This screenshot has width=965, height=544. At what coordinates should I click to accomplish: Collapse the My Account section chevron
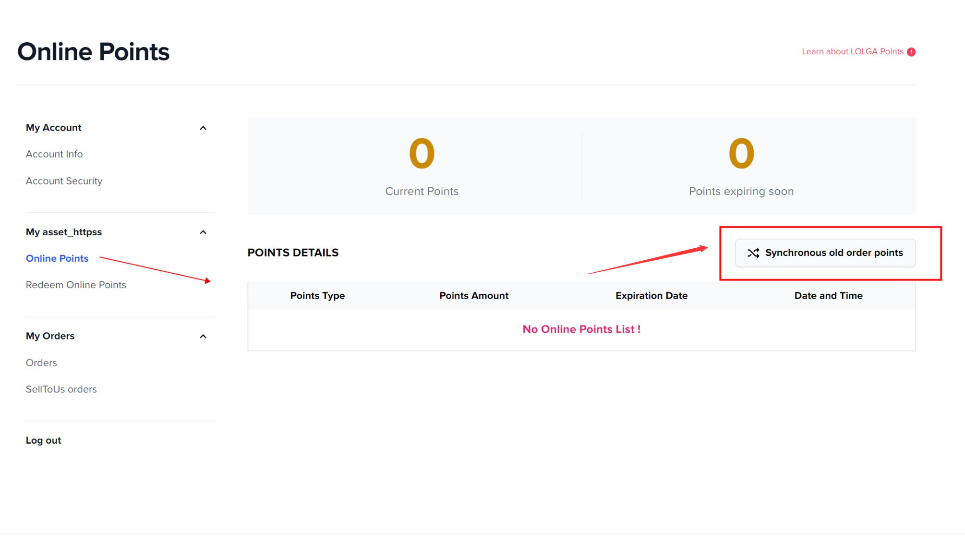click(x=203, y=128)
